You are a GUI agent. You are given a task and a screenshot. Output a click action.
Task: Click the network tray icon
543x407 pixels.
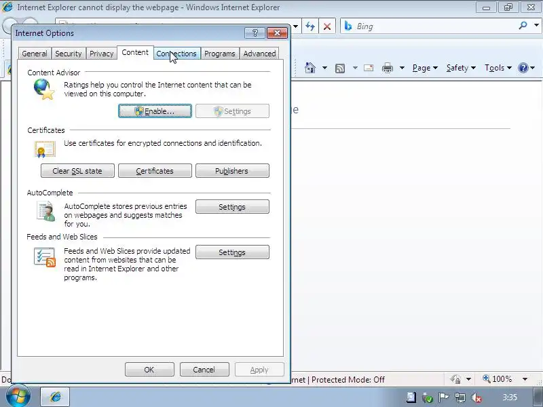[460, 398]
